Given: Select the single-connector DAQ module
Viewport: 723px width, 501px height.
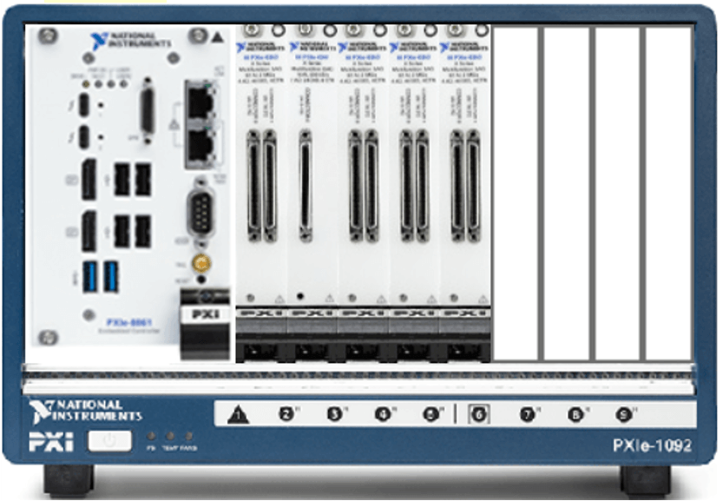Looking at the screenshot, I should [312, 193].
